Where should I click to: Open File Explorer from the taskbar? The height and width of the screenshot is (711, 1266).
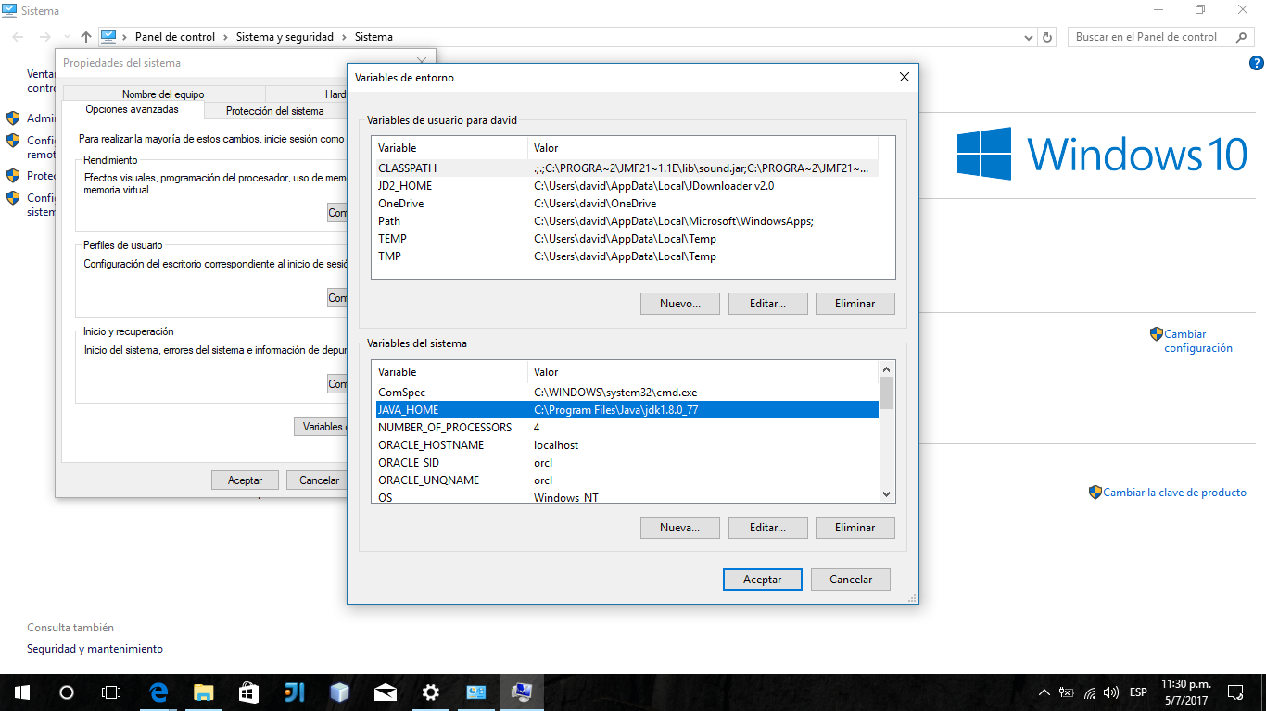click(203, 692)
